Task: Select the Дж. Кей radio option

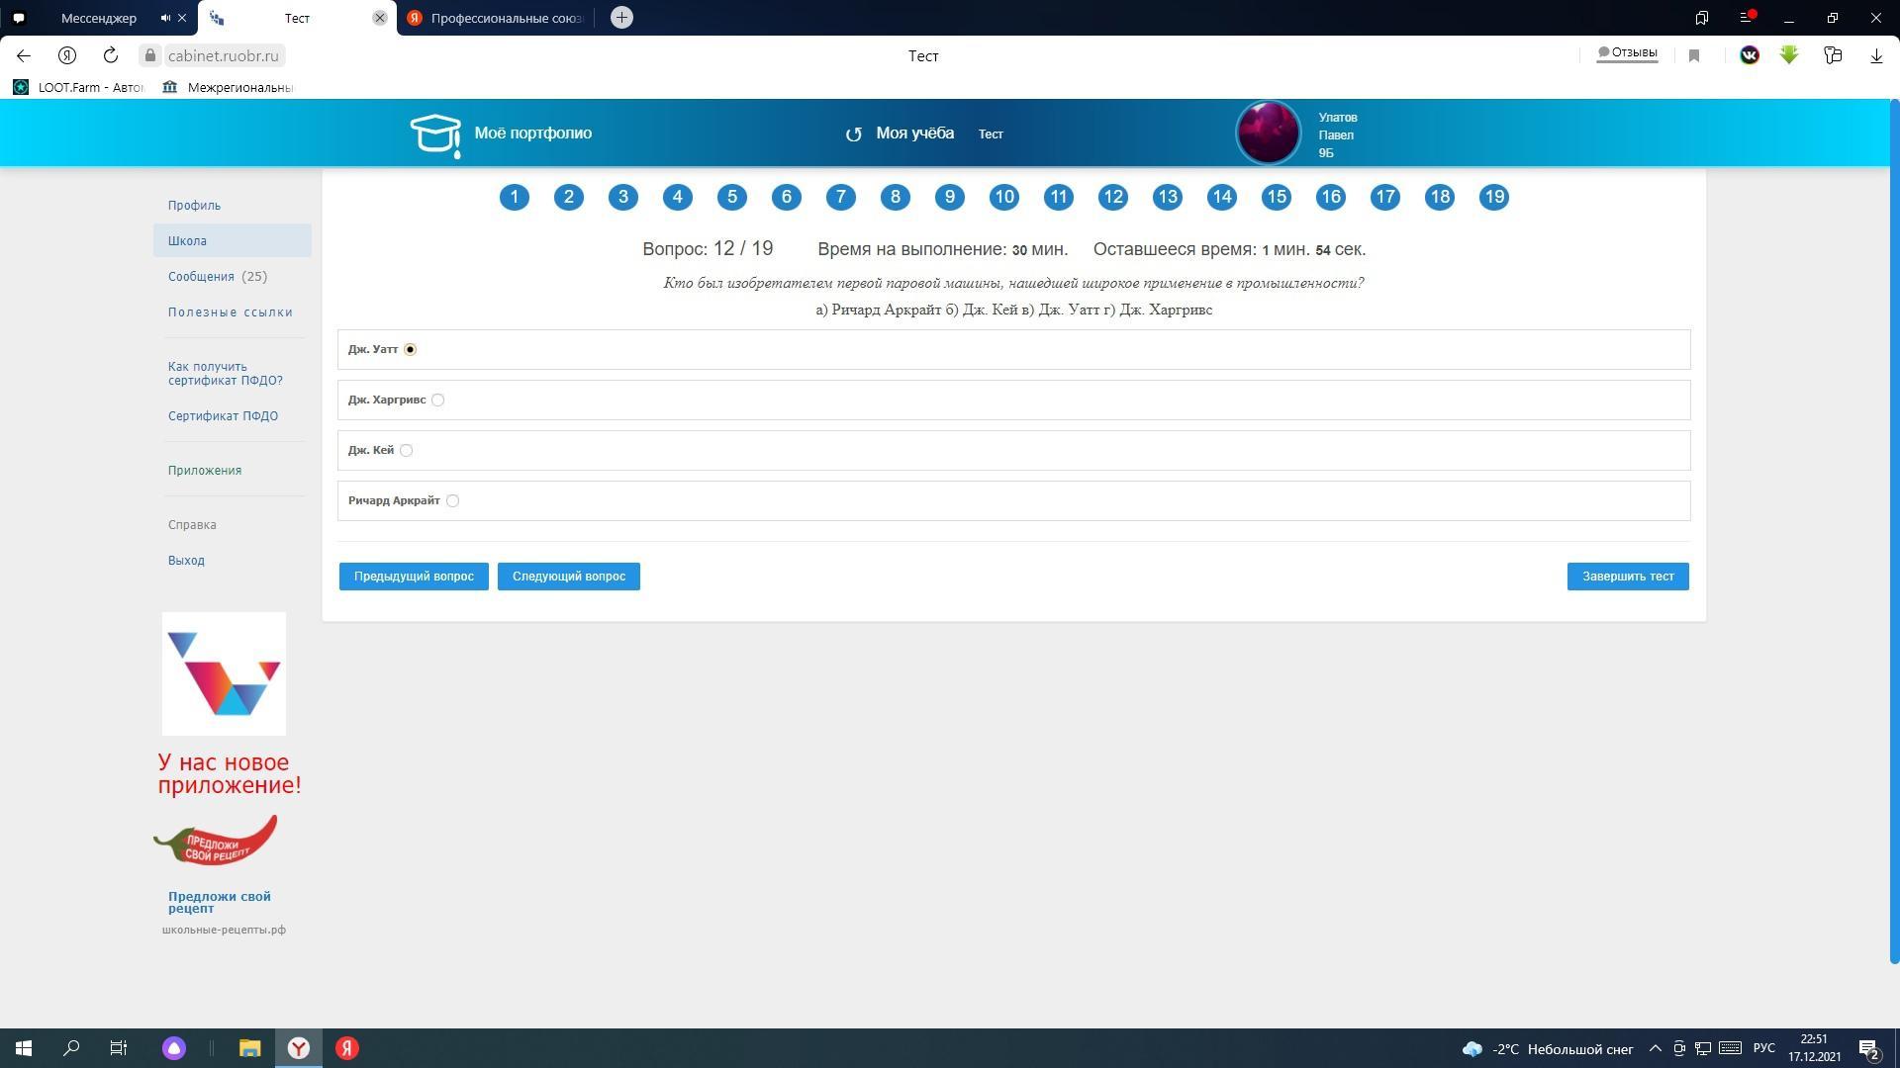Action: (406, 451)
